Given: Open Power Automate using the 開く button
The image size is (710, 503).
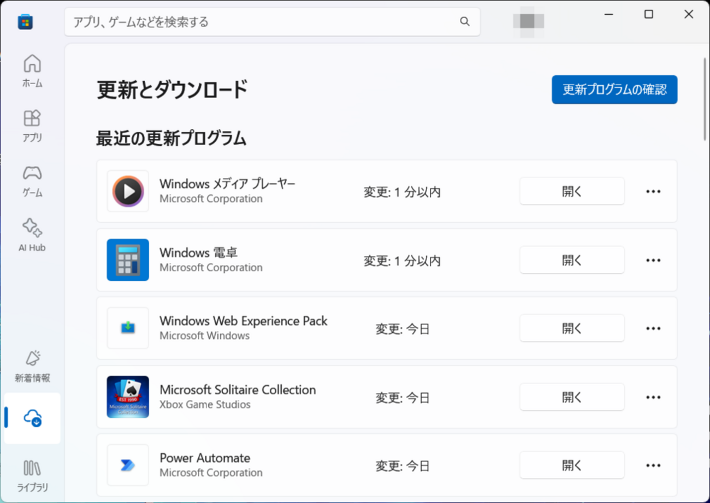Looking at the screenshot, I should click(x=571, y=465).
